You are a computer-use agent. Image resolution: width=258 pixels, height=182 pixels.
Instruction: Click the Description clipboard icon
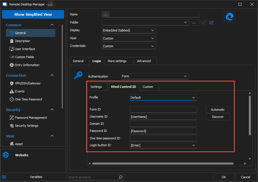point(12,41)
